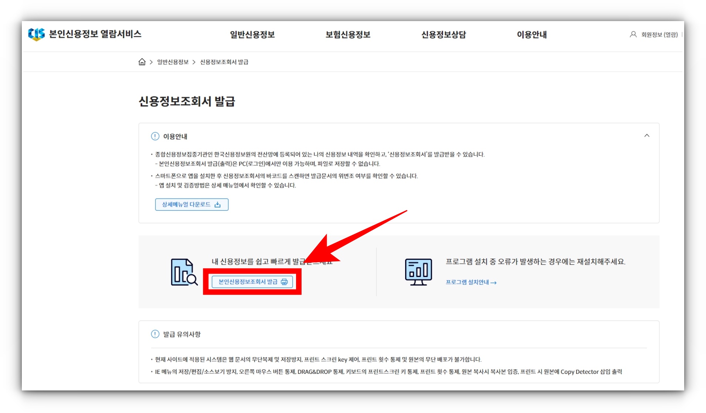Click the download icon on 상세메뉴얼 다운로드
Screen dimensions: 706x413
pos(218,204)
